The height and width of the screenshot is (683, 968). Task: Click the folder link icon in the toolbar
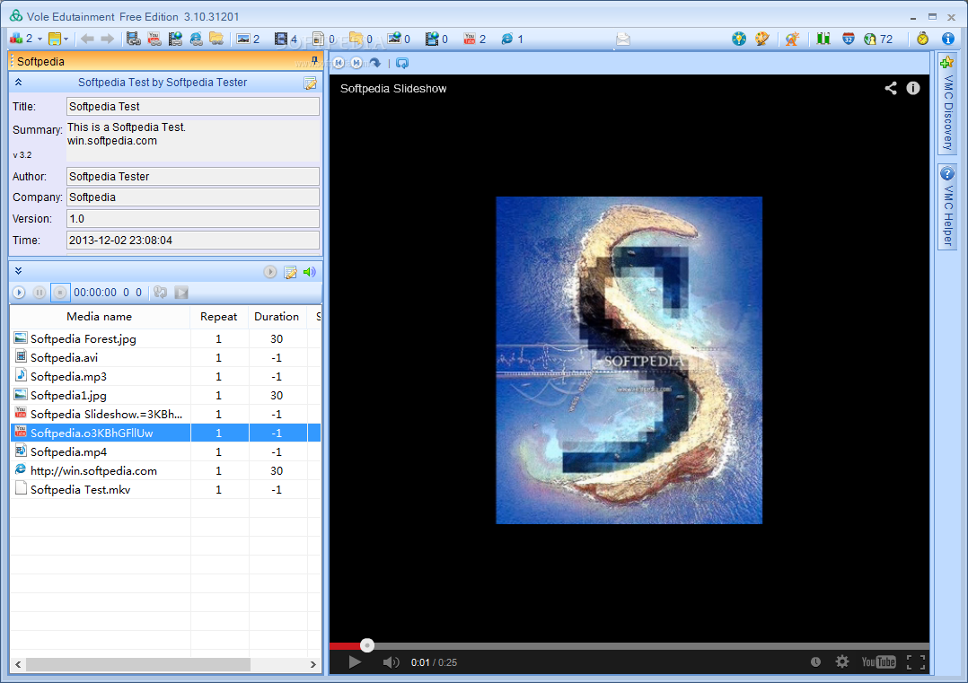click(x=216, y=39)
